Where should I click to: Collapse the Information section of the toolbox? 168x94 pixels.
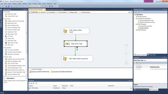(4, 78)
